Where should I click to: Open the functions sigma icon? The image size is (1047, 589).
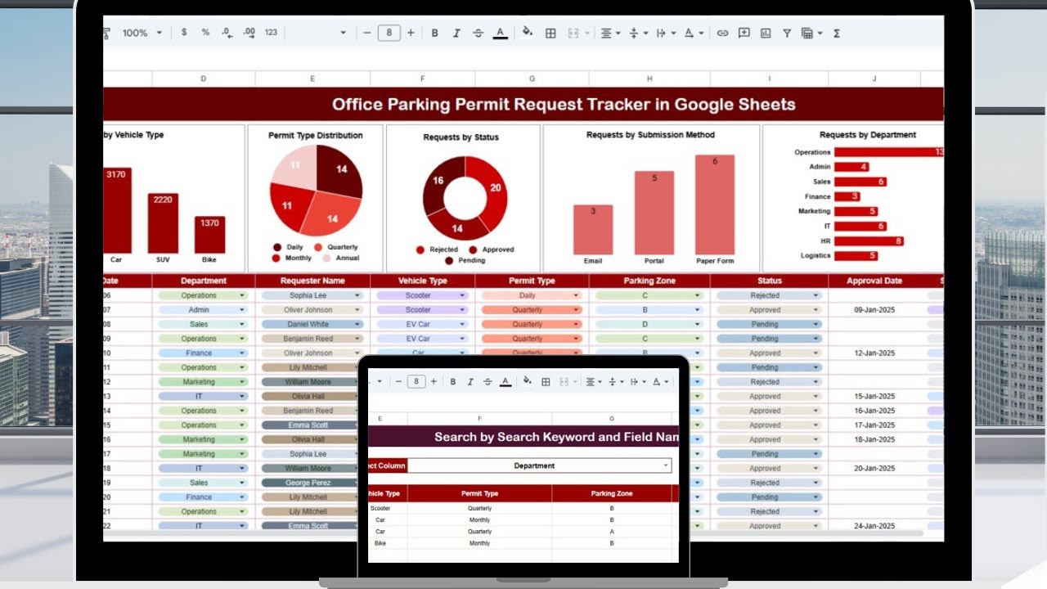(x=837, y=33)
